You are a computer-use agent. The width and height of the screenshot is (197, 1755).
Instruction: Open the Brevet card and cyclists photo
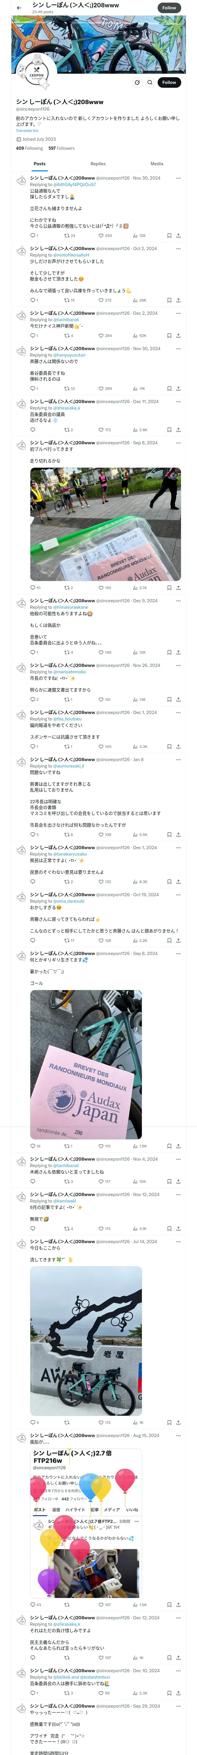[105, 524]
